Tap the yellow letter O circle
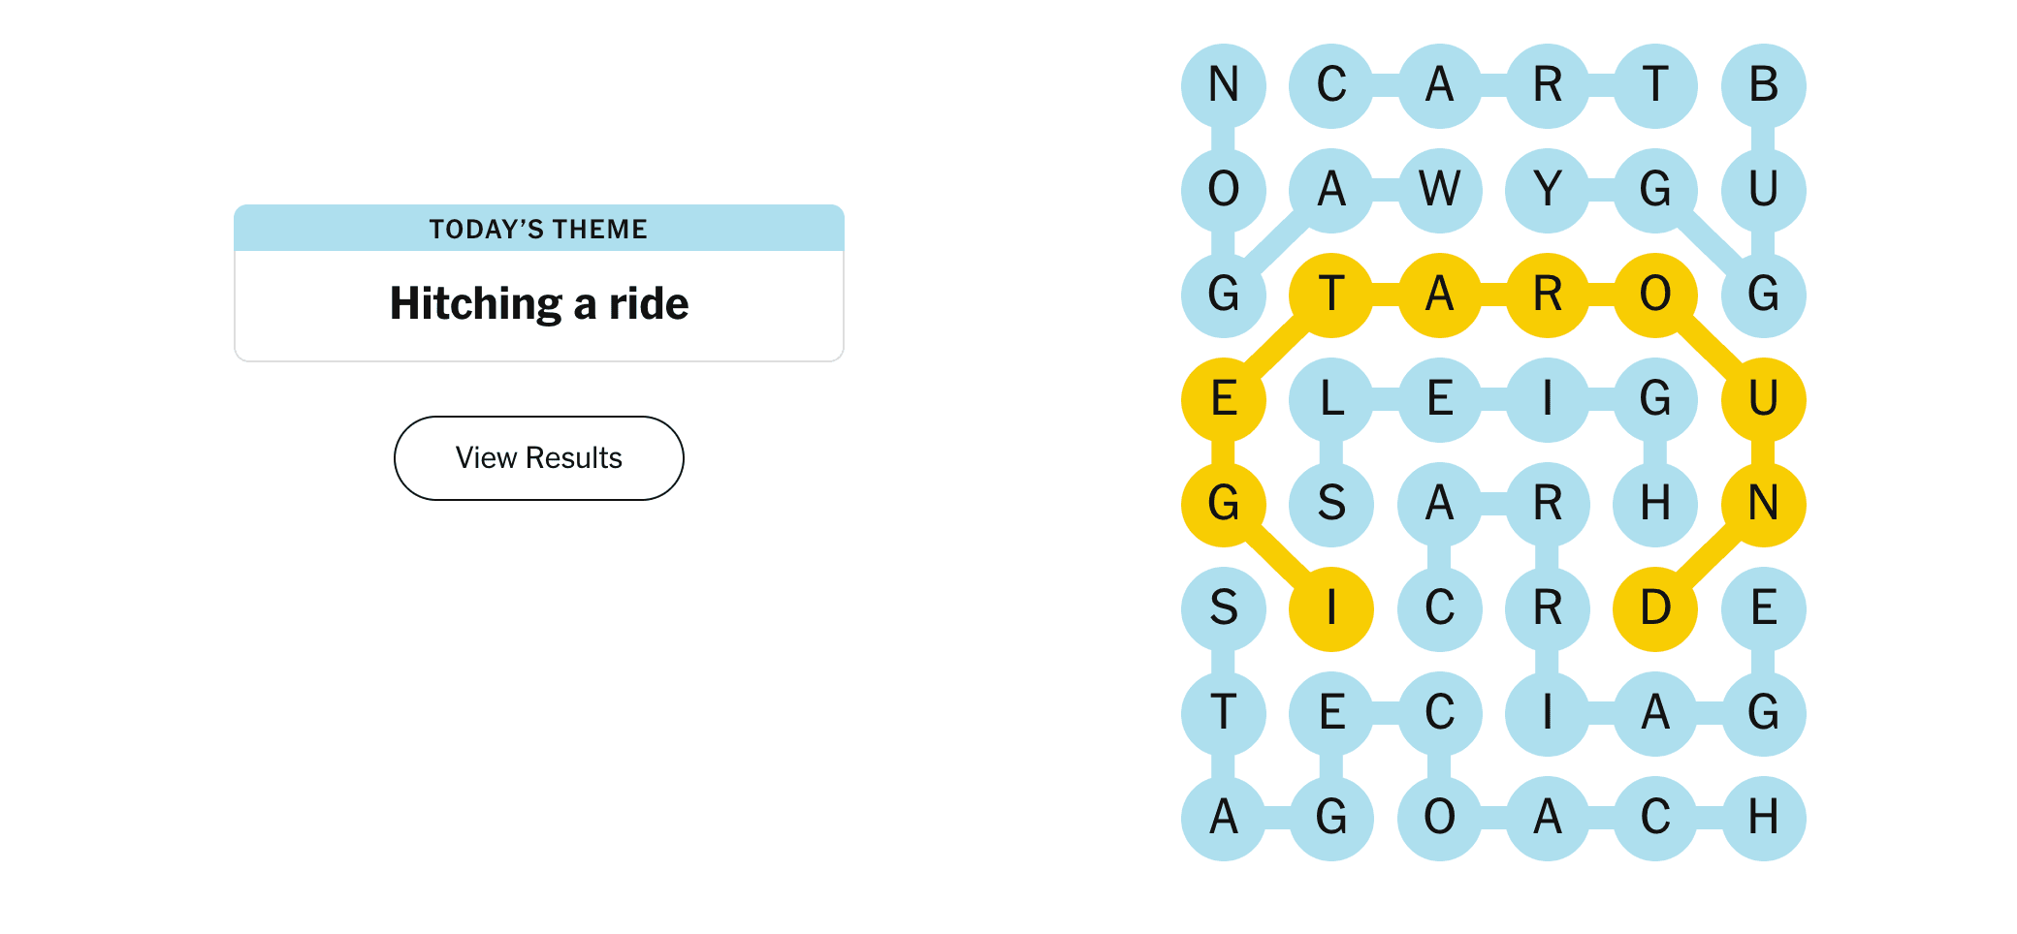 point(1655,295)
